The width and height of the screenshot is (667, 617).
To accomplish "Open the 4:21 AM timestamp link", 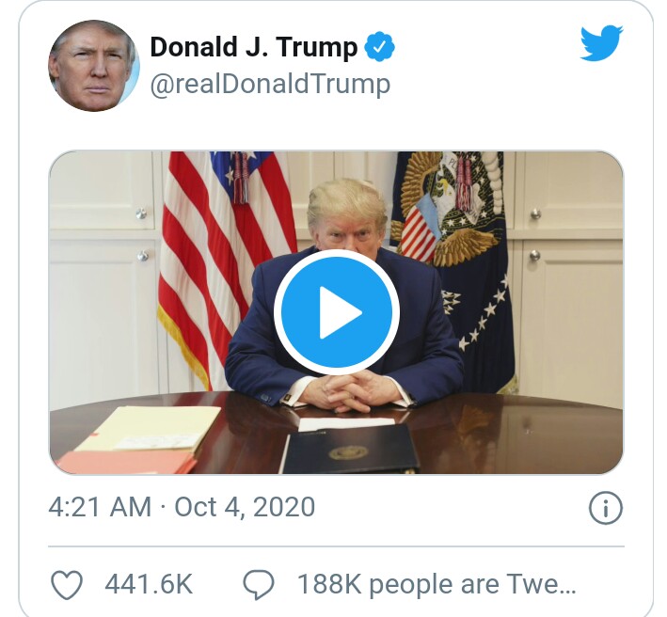I will tap(100, 507).
